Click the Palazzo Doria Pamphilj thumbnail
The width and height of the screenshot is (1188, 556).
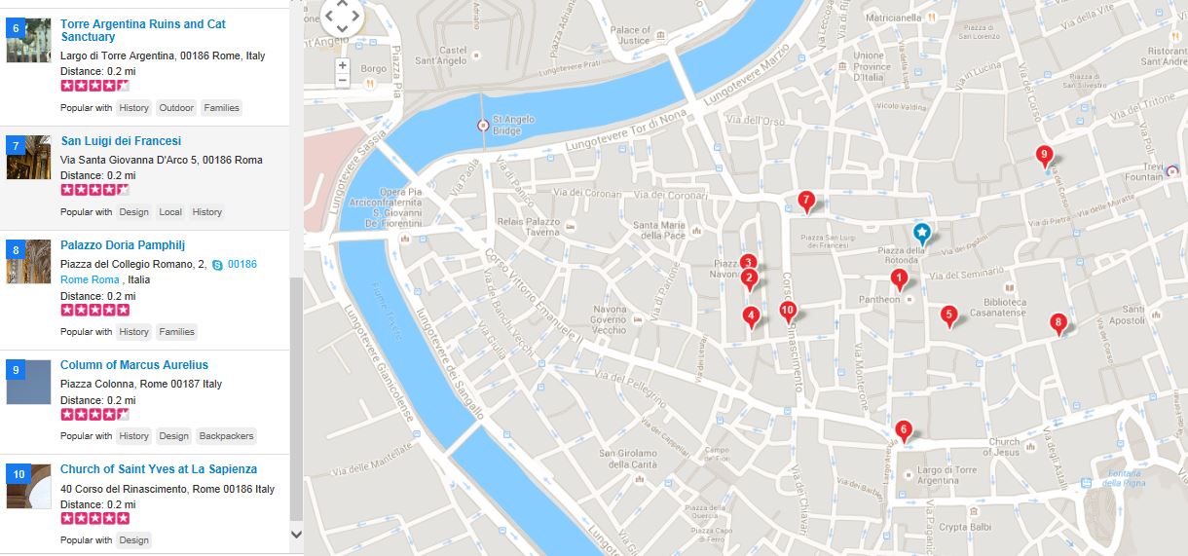(28, 261)
